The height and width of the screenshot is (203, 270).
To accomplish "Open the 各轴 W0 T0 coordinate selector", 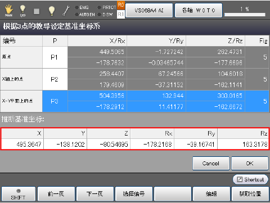I will pyautogui.click(x=199, y=11).
